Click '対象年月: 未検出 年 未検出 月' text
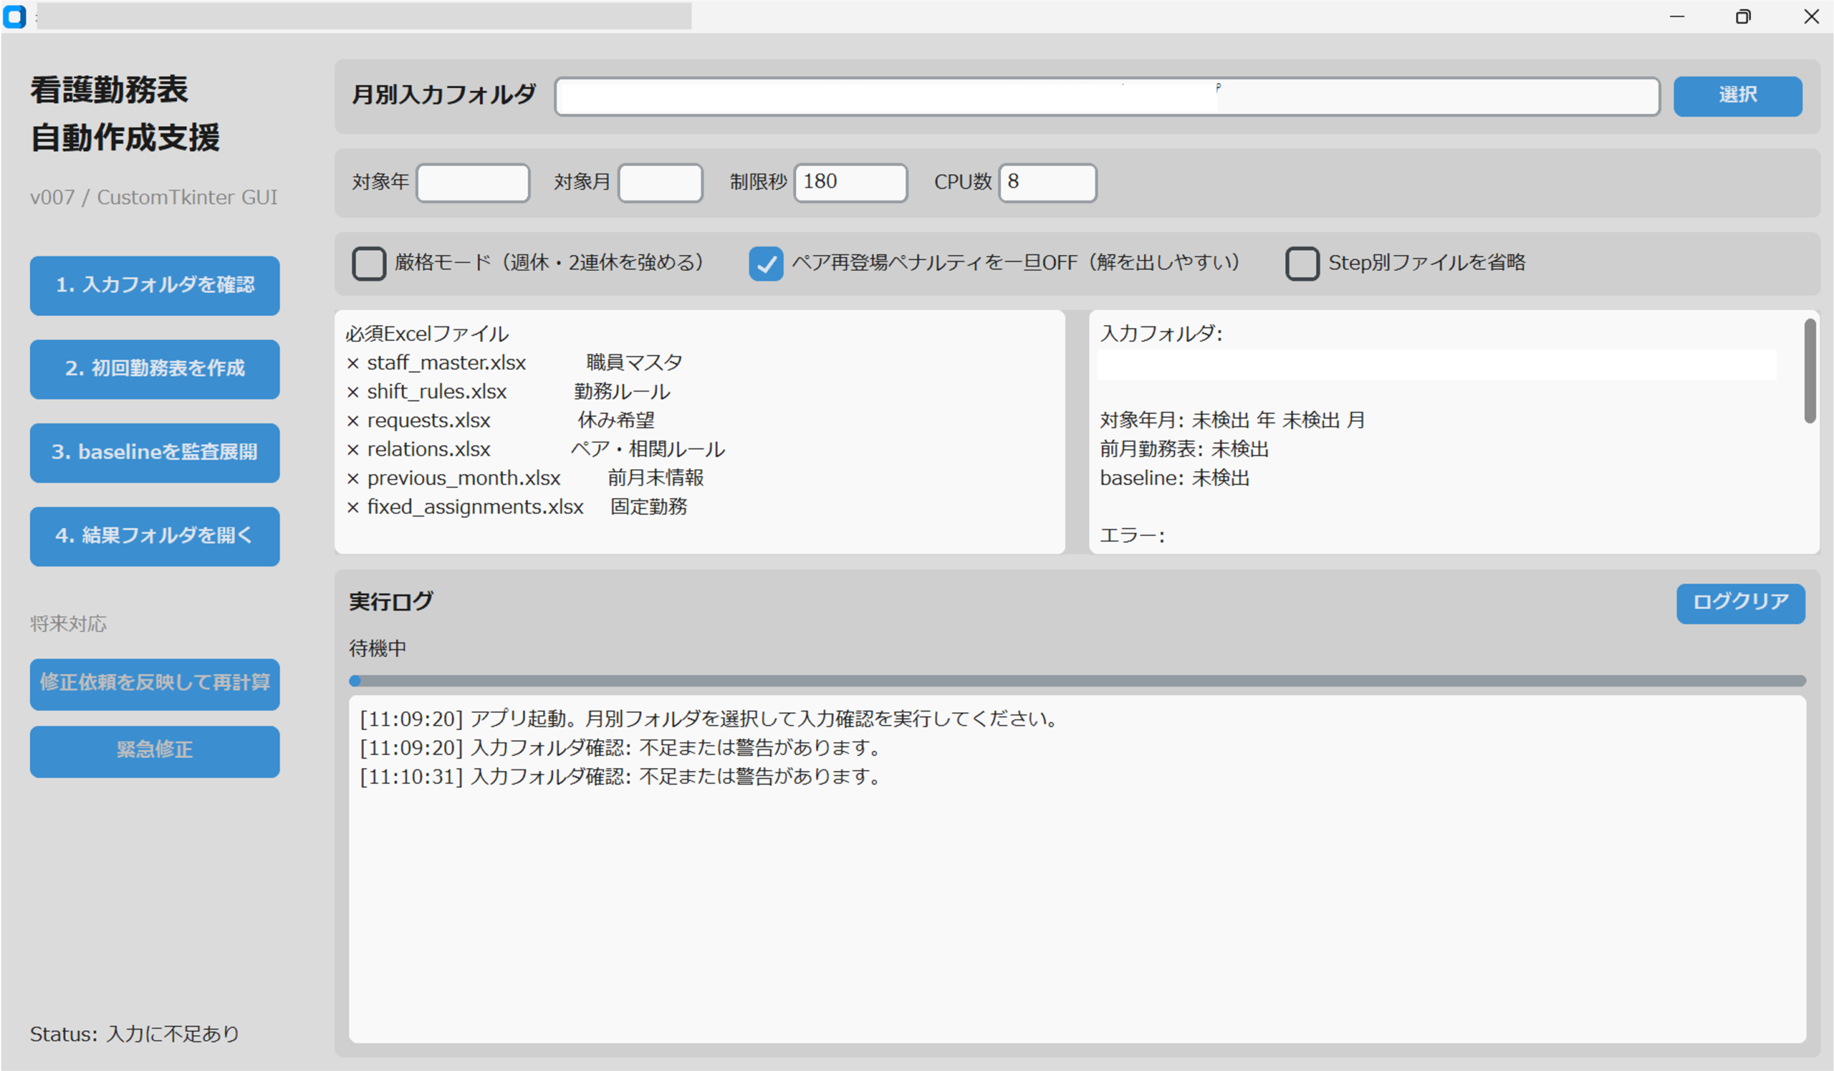 [1232, 420]
